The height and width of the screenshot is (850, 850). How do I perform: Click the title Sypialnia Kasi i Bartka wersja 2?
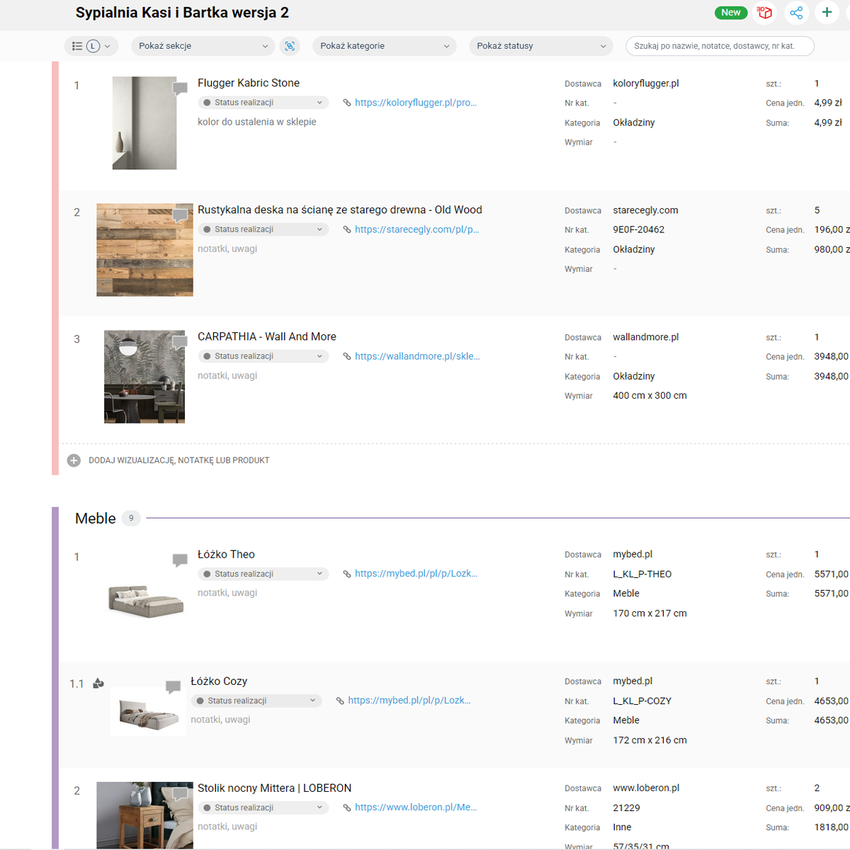[x=182, y=13]
